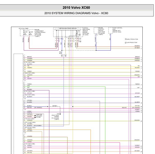The image size is (155, 154).
Task: Click arrowhead on VIO/ORG computer data line
Action: pos(35,118)
